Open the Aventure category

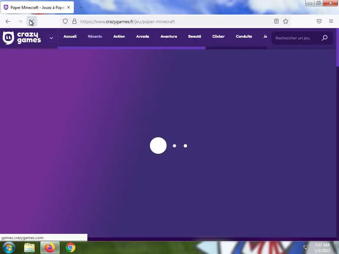[x=169, y=36]
